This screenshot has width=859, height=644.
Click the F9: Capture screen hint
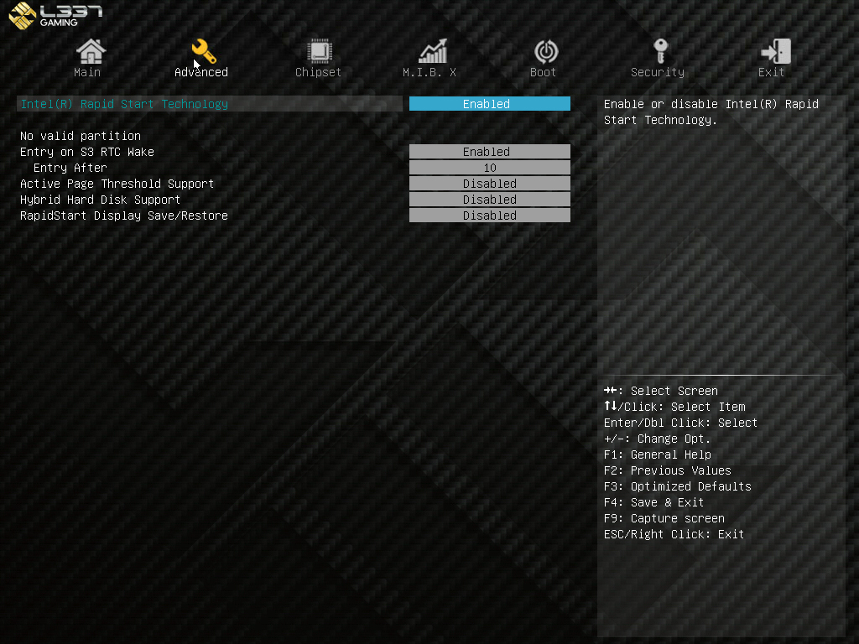[x=664, y=518]
